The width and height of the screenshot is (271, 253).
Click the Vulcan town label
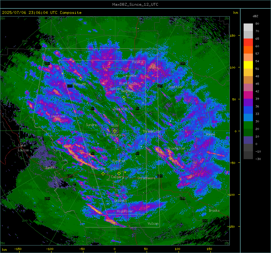tap(153, 224)
